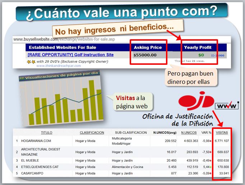Viewport: 245px width, 185px height.
Task: Click the 650.638 visitas value
Action: click(x=223, y=161)
